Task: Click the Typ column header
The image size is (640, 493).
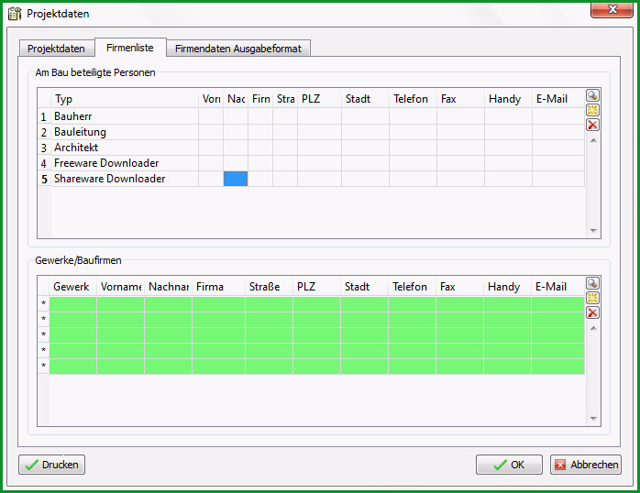Action: (125, 99)
